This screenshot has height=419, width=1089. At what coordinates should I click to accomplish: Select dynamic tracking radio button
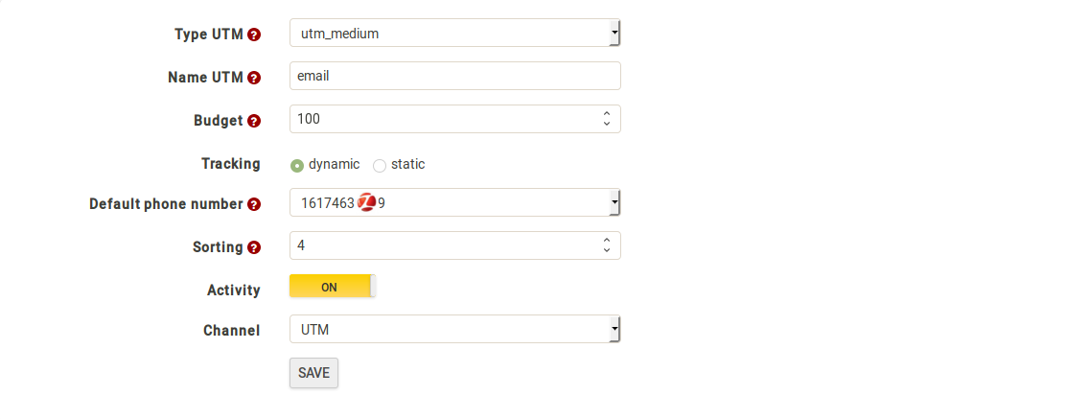click(297, 165)
